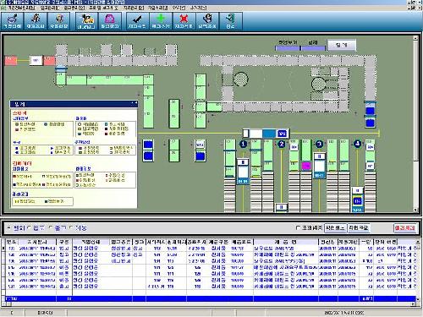Select the third radio button in filter bar
Image resolution: width=423 pixels, height=317 pixels.
click(51, 227)
